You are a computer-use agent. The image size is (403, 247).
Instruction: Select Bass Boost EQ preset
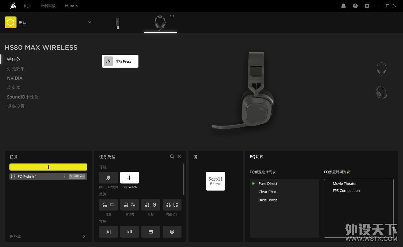point(268,200)
